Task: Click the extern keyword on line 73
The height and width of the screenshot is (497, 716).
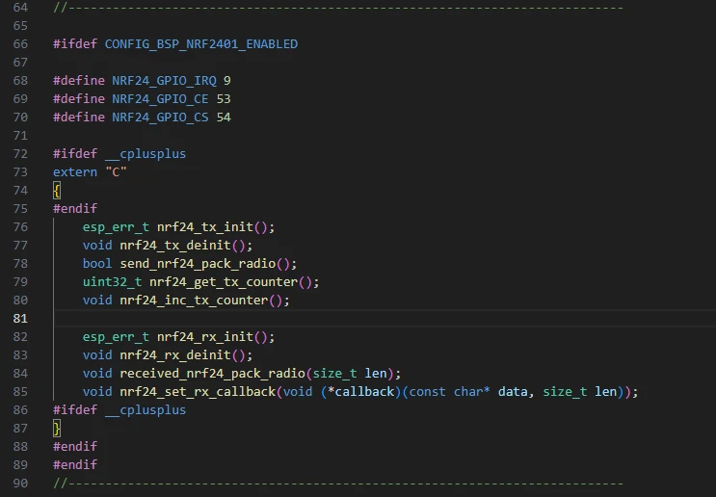Action: click(x=75, y=172)
